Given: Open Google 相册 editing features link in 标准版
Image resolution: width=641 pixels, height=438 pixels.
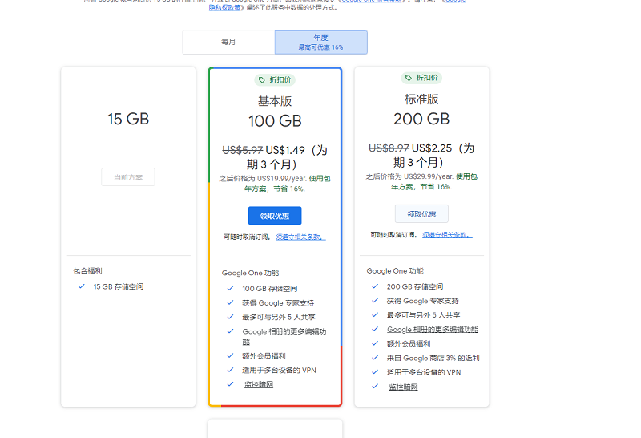Looking at the screenshot, I should pyautogui.click(x=433, y=330).
